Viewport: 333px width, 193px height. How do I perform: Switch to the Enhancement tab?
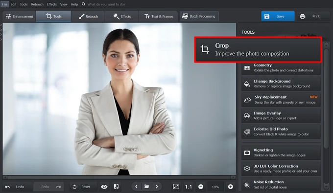19,16
